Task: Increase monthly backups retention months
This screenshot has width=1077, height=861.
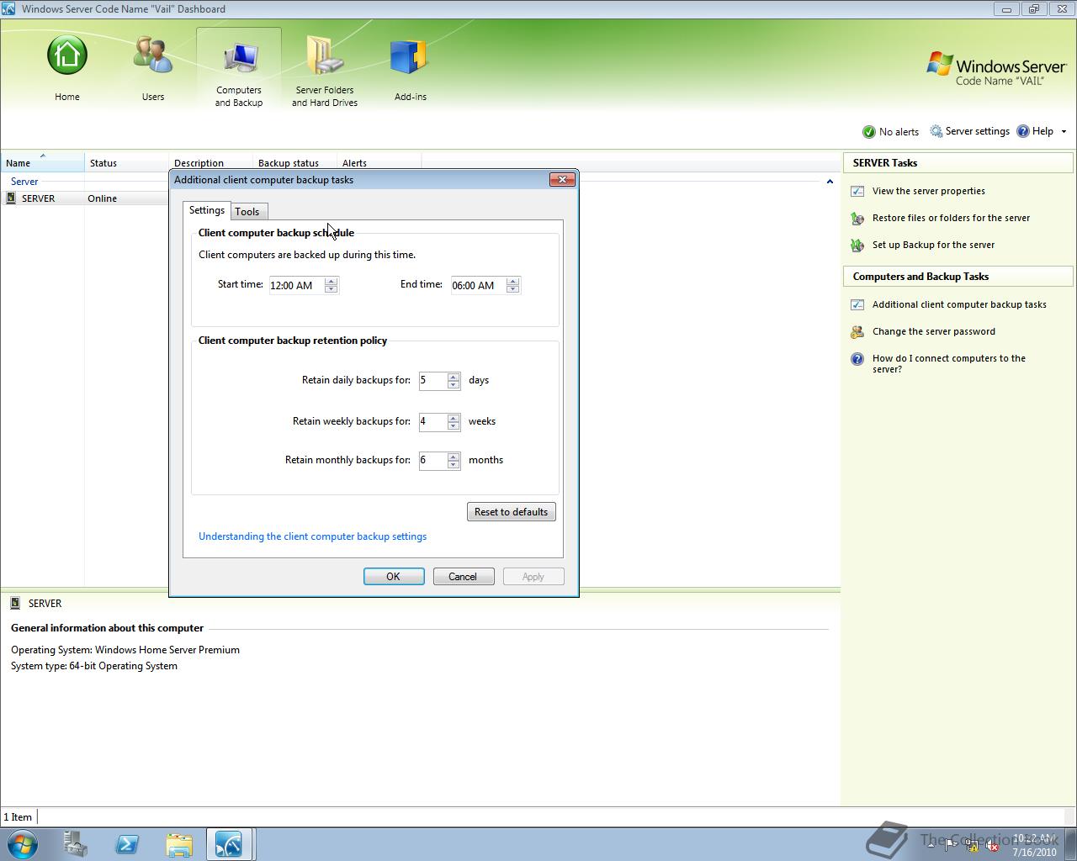Action: tap(453, 456)
